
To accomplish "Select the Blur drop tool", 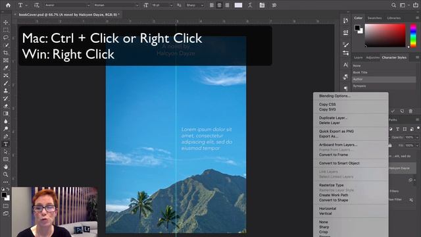I will [6, 121].
